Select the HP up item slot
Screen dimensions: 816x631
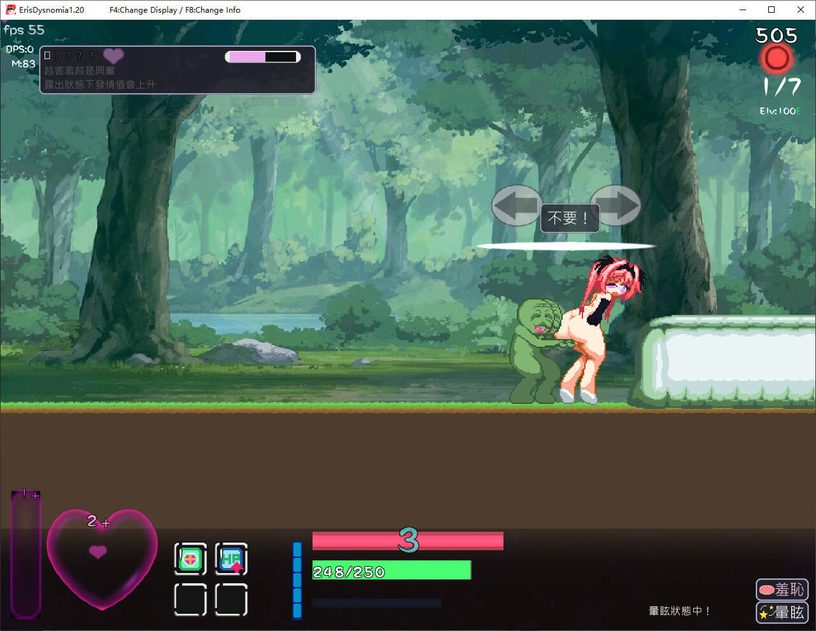231,559
